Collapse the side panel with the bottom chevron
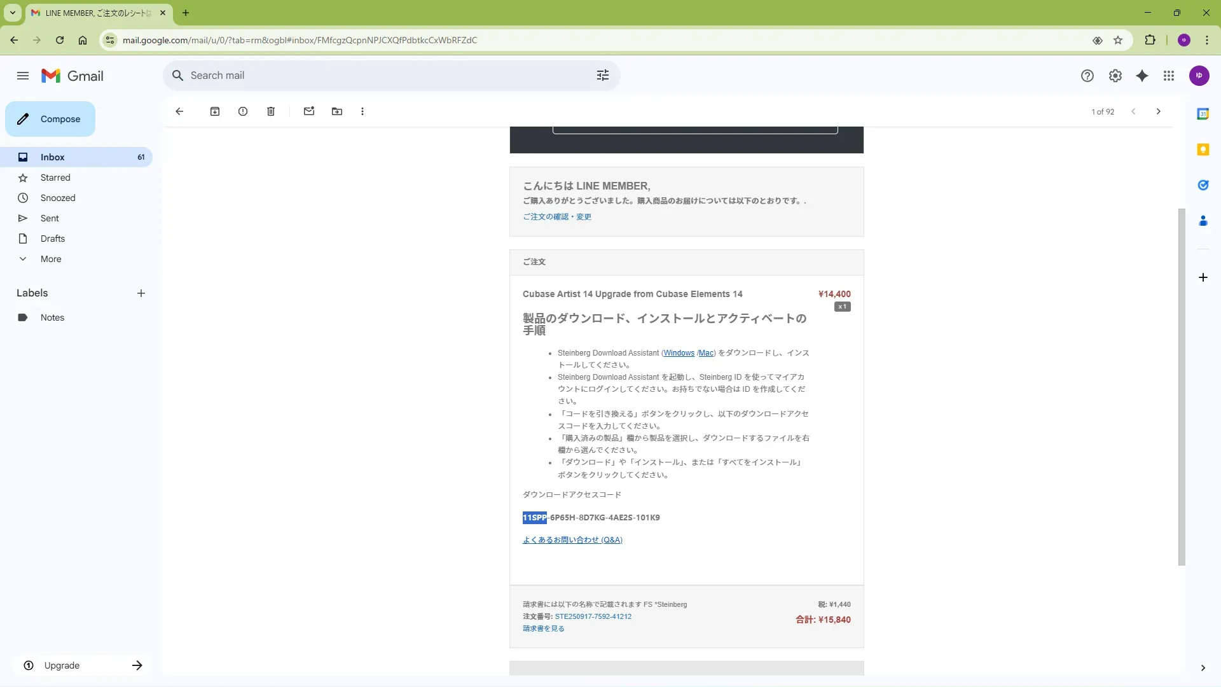This screenshot has height=687, width=1221. click(x=1203, y=668)
